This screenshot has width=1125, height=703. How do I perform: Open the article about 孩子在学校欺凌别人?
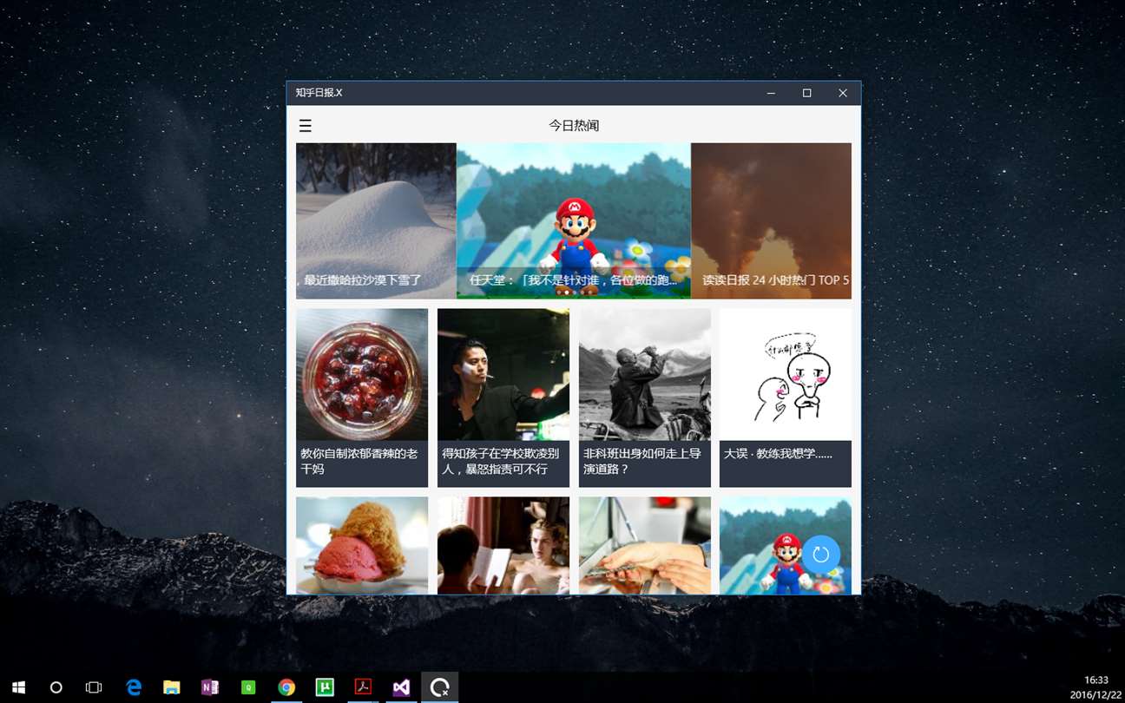503,397
